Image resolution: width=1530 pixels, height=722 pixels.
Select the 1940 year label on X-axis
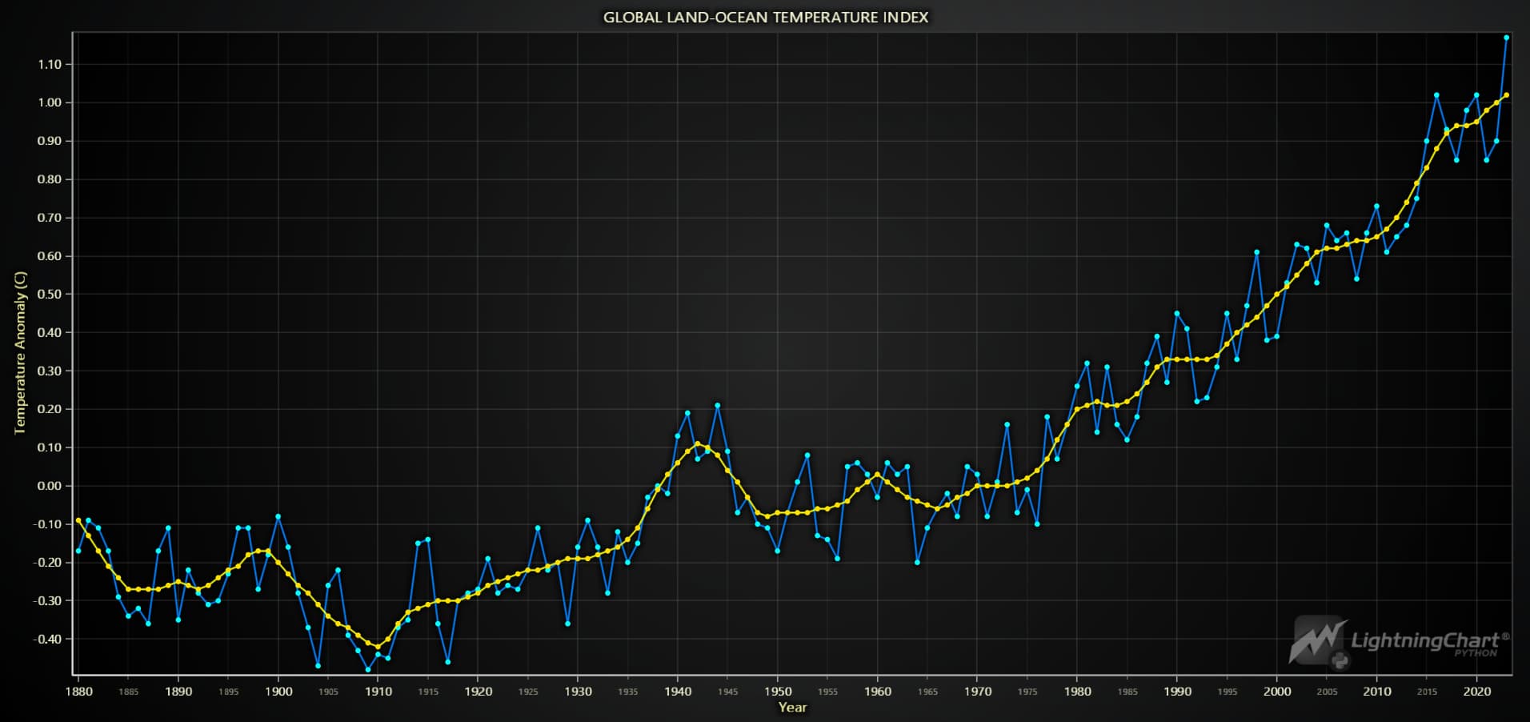click(678, 692)
